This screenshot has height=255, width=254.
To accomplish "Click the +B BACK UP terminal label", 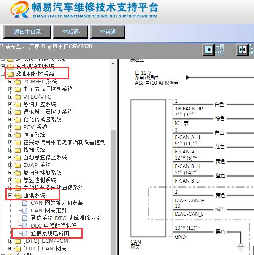I will pyautogui.click(x=189, y=108).
